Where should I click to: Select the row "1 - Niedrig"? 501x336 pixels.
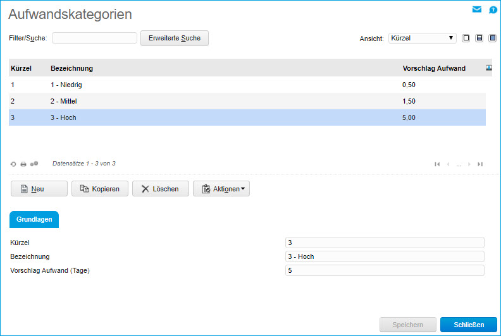(x=247, y=85)
